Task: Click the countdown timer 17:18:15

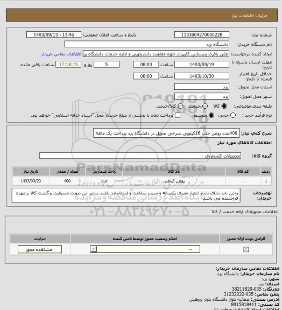Action: (x=68, y=65)
